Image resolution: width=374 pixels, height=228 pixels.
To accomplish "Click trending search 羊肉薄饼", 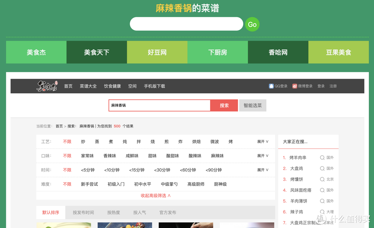I will tap(299, 201).
